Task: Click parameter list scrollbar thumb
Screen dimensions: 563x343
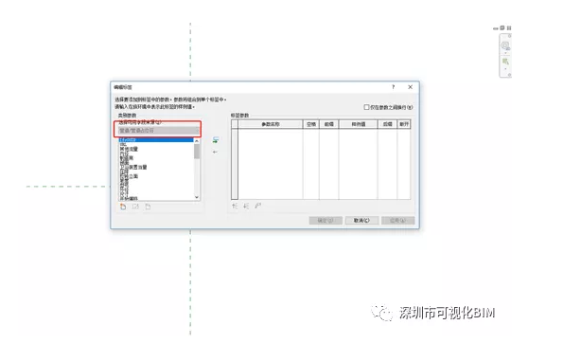Action: (197, 151)
